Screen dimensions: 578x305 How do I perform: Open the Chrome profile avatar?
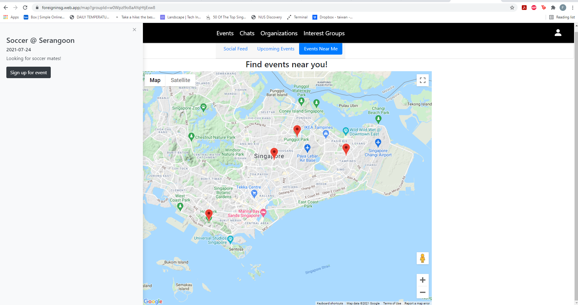click(x=563, y=8)
